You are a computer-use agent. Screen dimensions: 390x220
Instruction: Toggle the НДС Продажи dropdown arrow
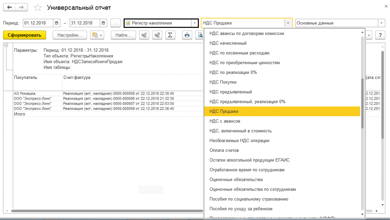coord(288,23)
